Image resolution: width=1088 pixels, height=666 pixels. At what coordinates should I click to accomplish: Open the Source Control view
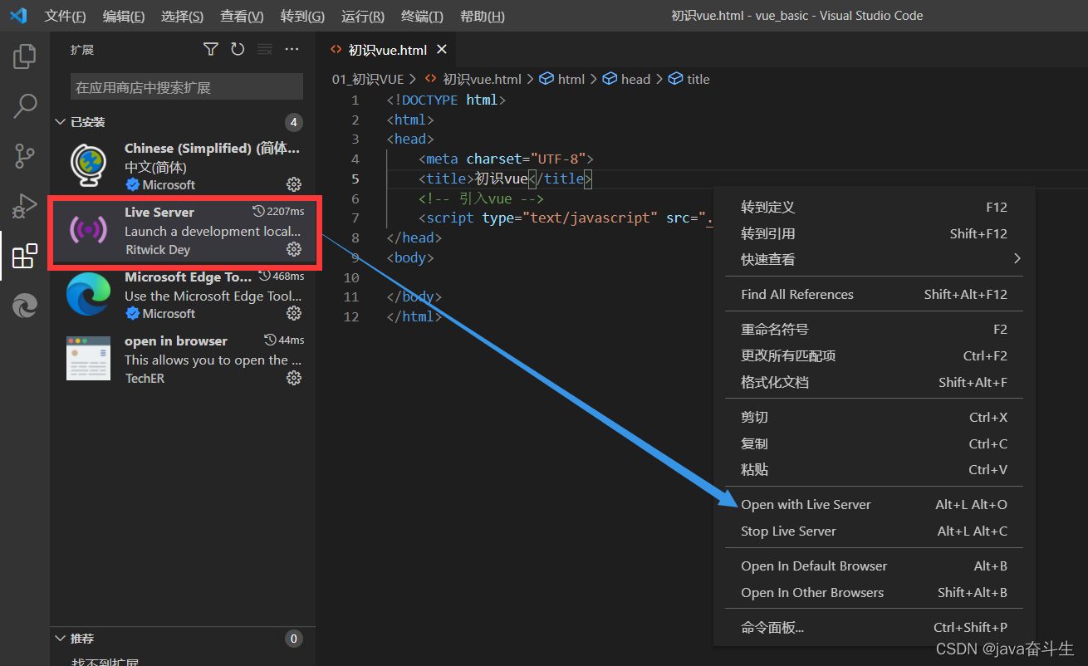(25, 155)
